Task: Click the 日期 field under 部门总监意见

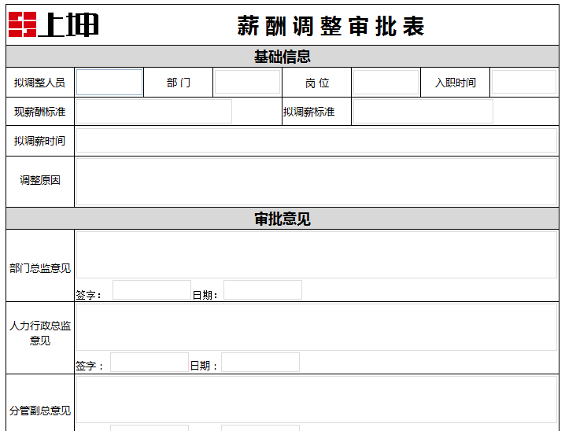Action: (x=263, y=290)
